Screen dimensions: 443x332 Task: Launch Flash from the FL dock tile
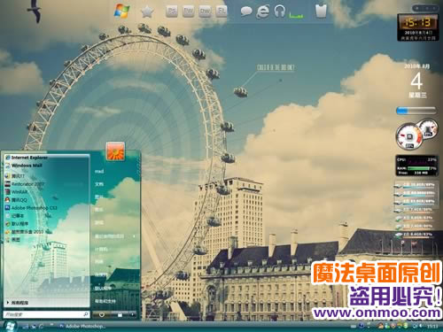pos(221,12)
